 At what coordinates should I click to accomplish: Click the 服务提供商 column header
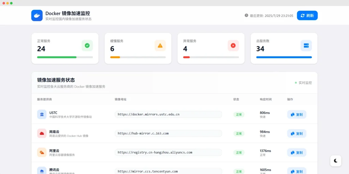coord(45,99)
